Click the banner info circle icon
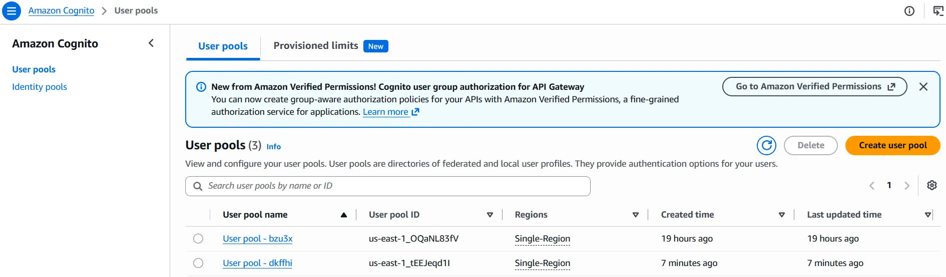The height and width of the screenshot is (277, 946). 201,87
